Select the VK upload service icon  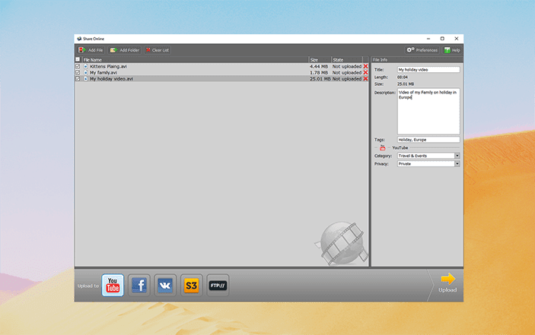pyautogui.click(x=165, y=286)
